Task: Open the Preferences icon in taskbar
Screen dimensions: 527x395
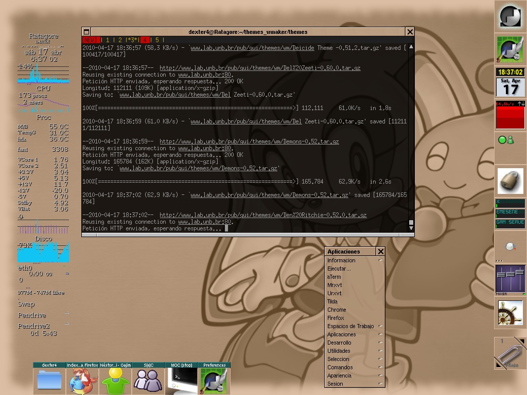Action: [x=214, y=378]
